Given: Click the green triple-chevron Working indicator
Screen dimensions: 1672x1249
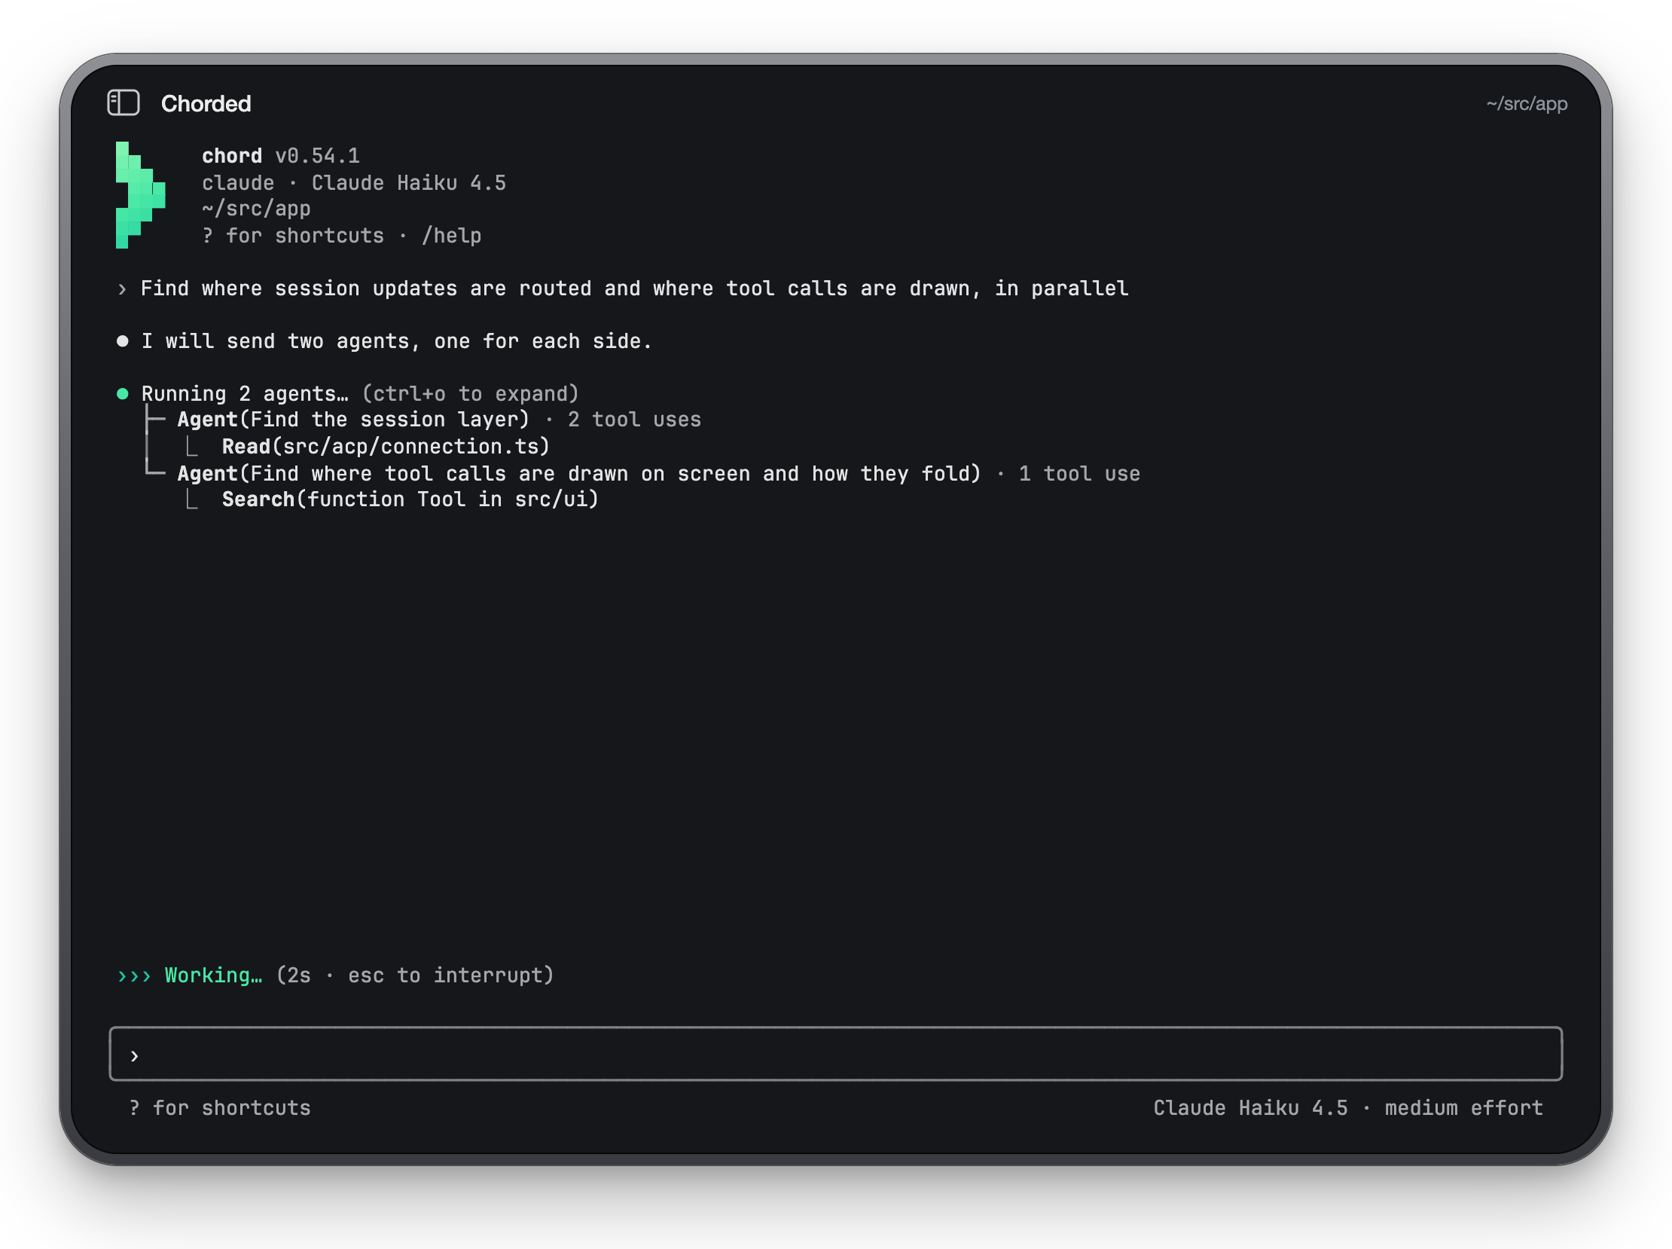Looking at the screenshot, I should (x=135, y=976).
